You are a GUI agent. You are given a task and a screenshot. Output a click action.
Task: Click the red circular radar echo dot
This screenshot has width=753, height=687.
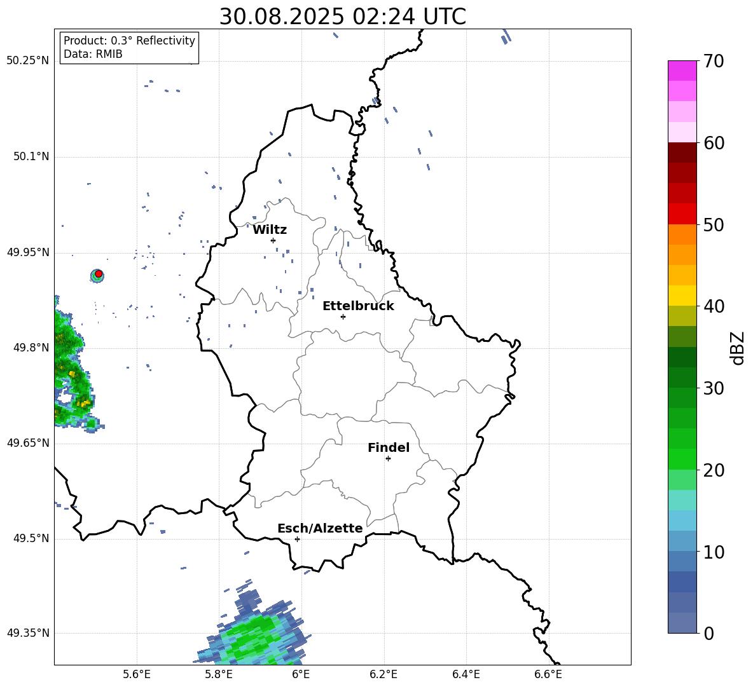click(x=99, y=274)
